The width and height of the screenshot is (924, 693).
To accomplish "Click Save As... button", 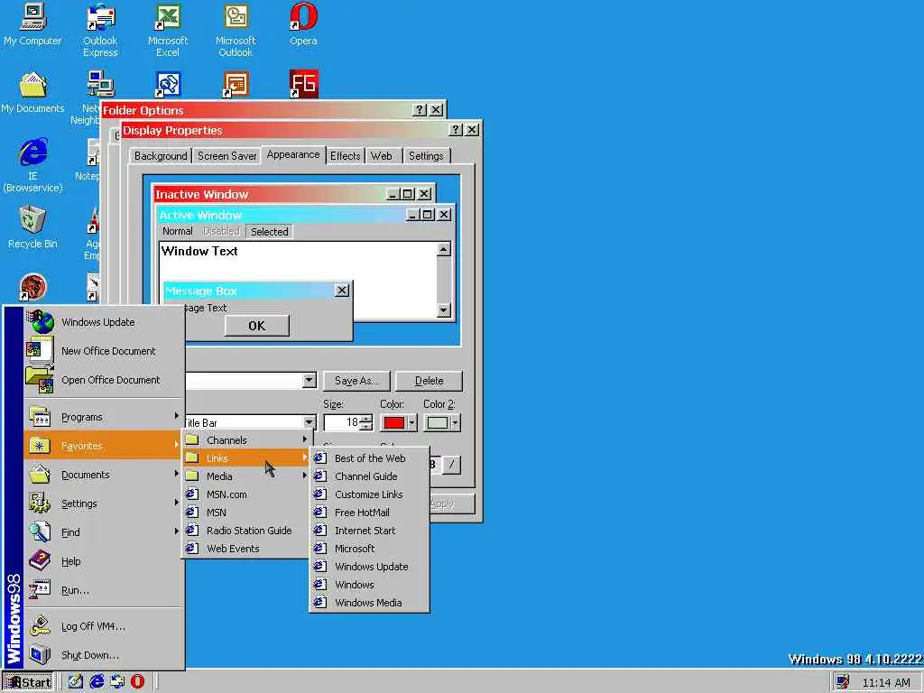I will 356,381.
